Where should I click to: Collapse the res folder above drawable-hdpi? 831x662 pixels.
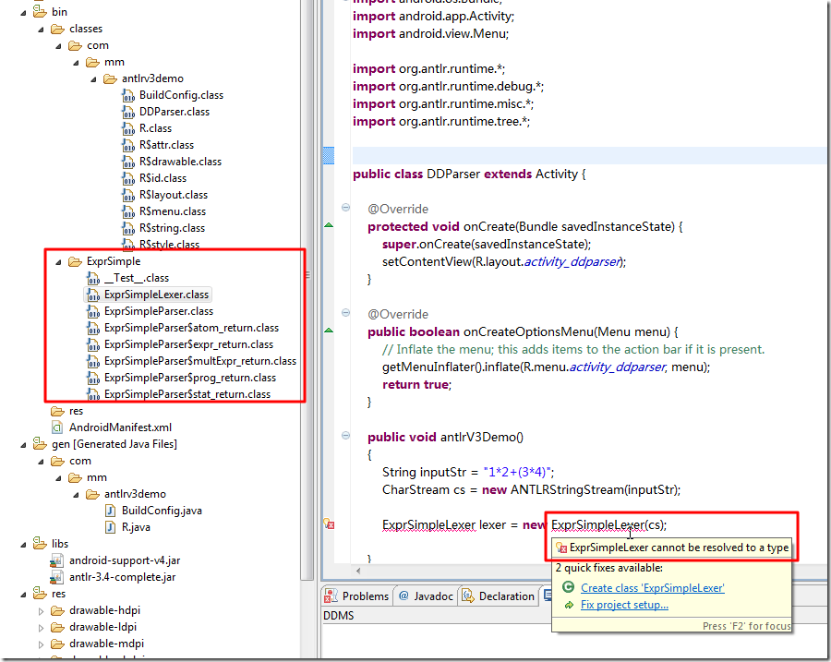pos(23,595)
